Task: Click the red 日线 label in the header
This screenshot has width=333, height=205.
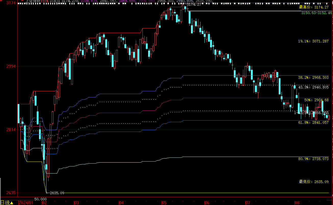Action: (x=45, y=1)
